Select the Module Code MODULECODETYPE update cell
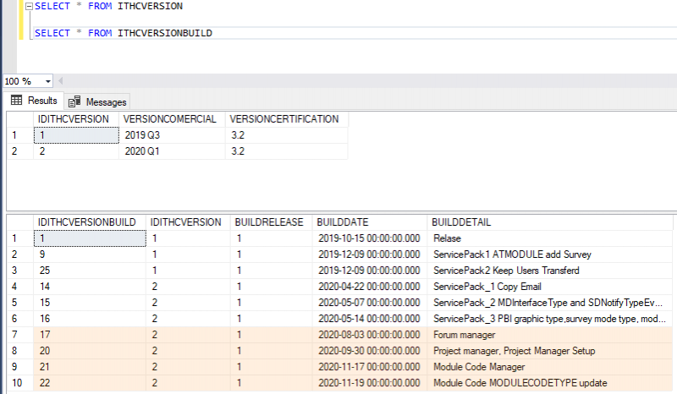The width and height of the screenshot is (677, 394). pos(550,383)
